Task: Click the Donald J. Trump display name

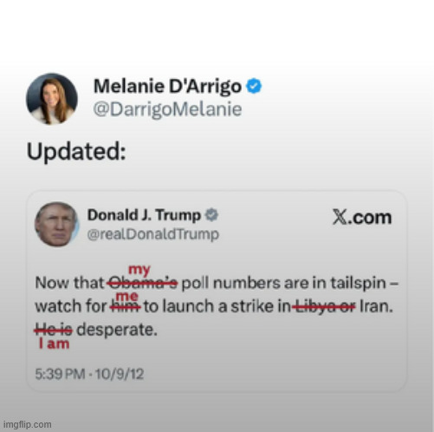Action: [144, 215]
